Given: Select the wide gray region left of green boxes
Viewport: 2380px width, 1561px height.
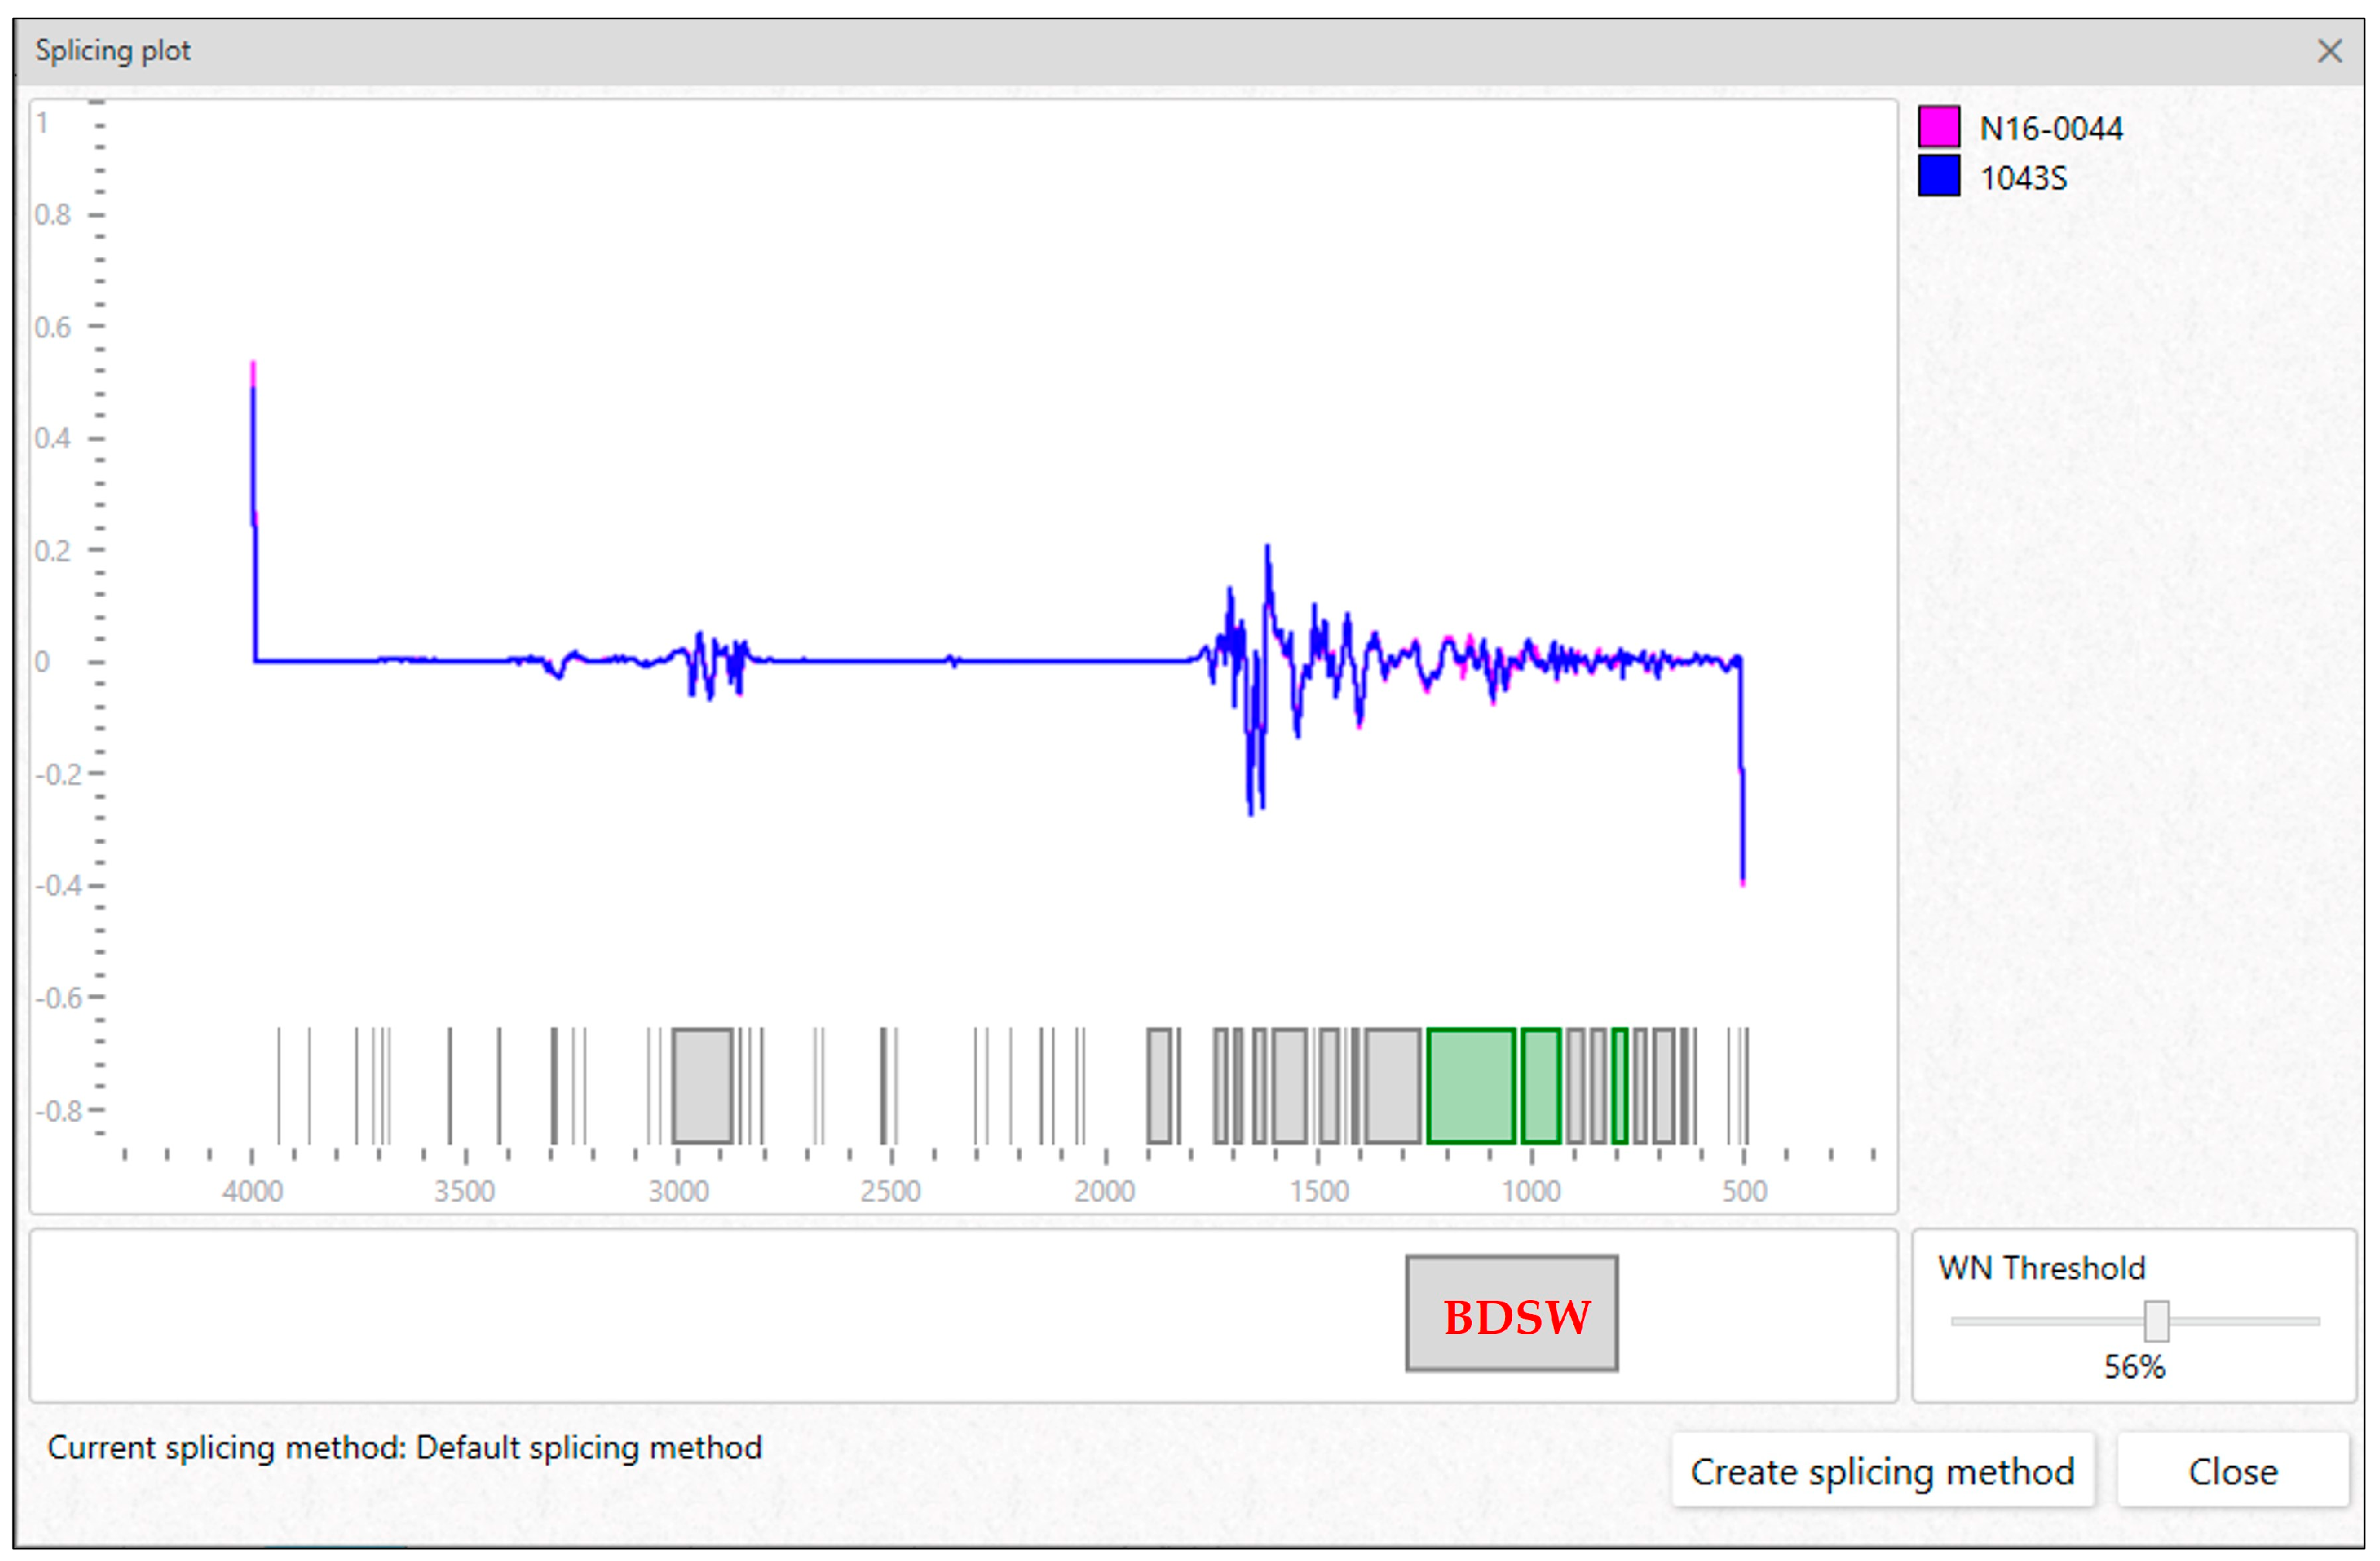Looking at the screenshot, I should 1393,1085.
